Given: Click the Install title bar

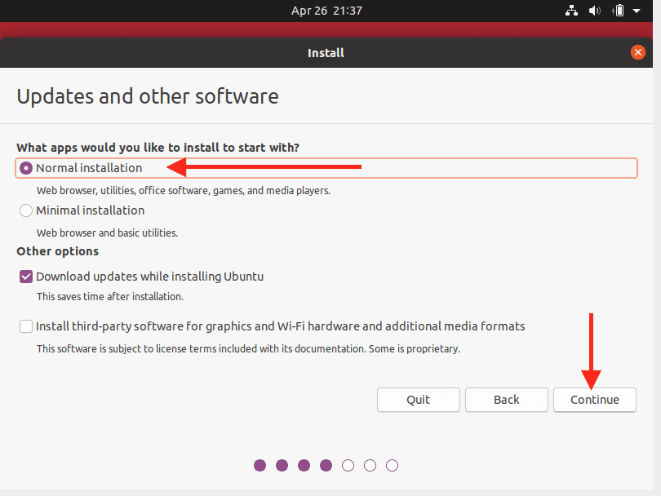Looking at the screenshot, I should (326, 53).
